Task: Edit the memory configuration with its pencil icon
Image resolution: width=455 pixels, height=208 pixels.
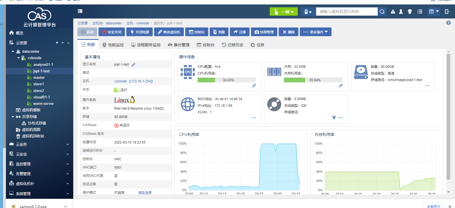Action: pyautogui.click(x=341, y=85)
